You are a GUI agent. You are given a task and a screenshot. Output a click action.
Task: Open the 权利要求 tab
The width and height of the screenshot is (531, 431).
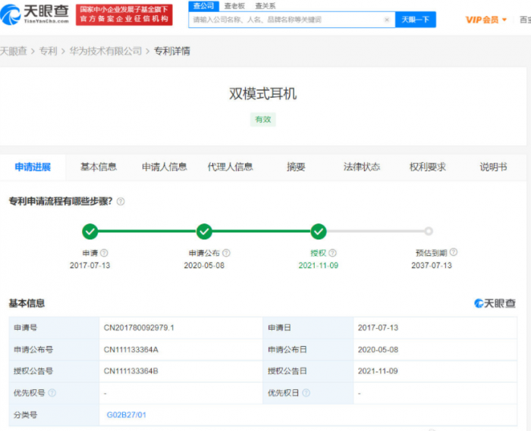click(x=428, y=167)
